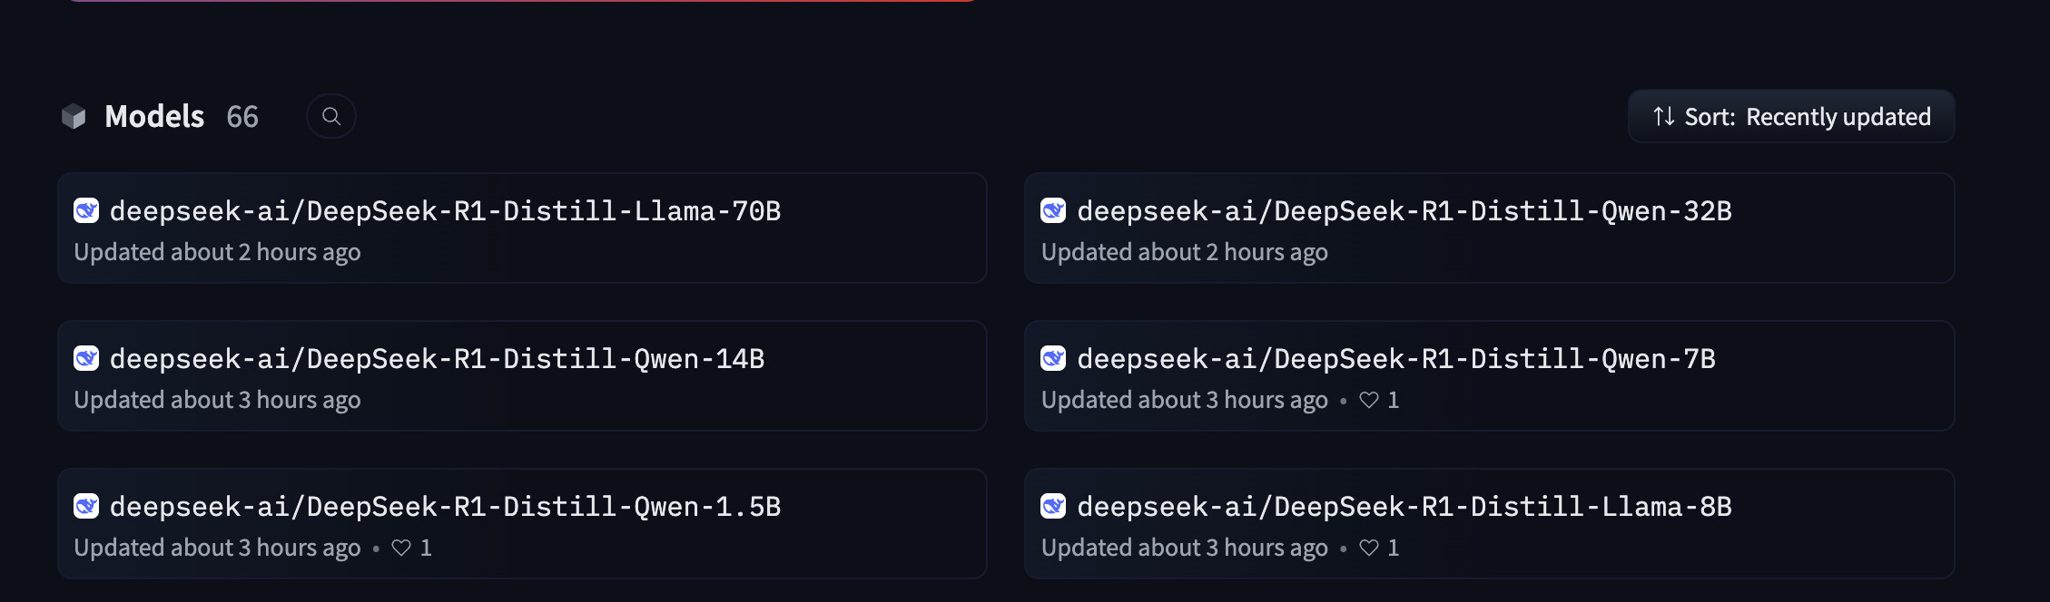Image resolution: width=2050 pixels, height=602 pixels.
Task: Click the DeepSeek avatar on the Qwen-32B card
Action: tap(1053, 211)
